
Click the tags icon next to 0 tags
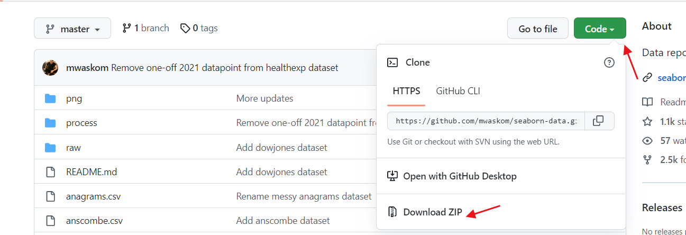click(x=185, y=29)
